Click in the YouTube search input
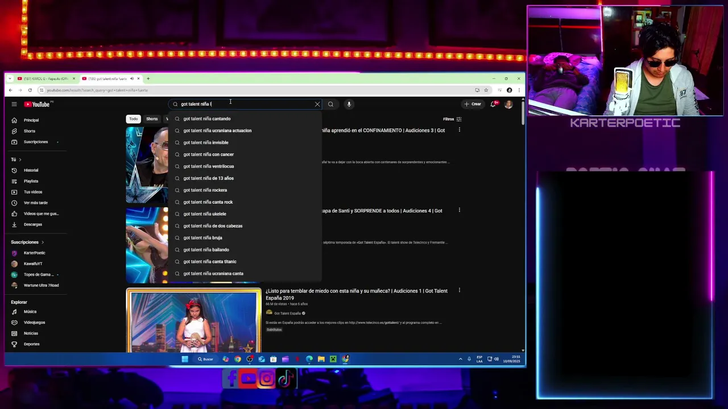Viewport: 728px width, 409px height. click(245, 104)
